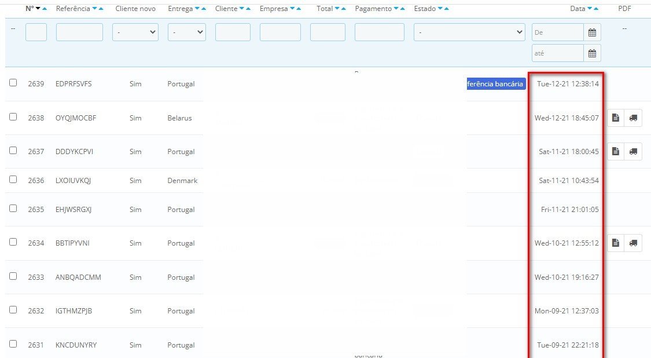The width and height of the screenshot is (651, 358).
Task: Click reference ANBQADCMM
Action: tap(78, 277)
